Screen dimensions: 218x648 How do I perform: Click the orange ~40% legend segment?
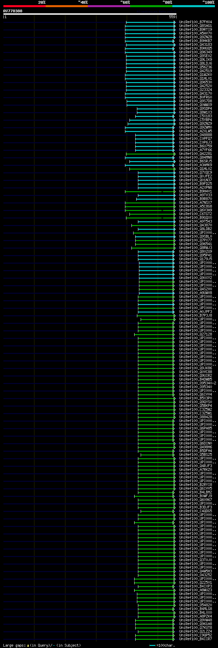(67, 6)
